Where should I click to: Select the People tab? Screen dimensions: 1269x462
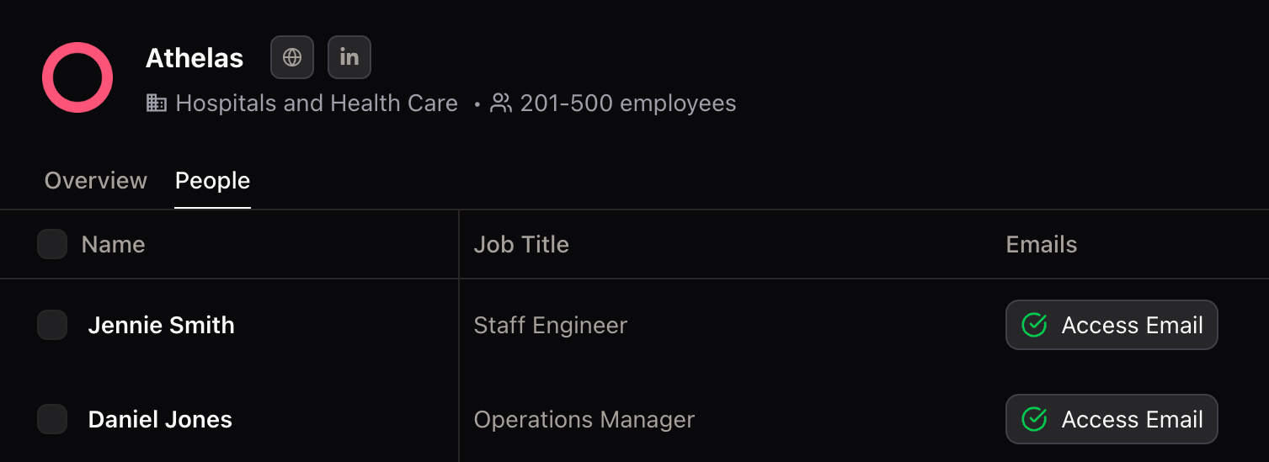(x=213, y=181)
